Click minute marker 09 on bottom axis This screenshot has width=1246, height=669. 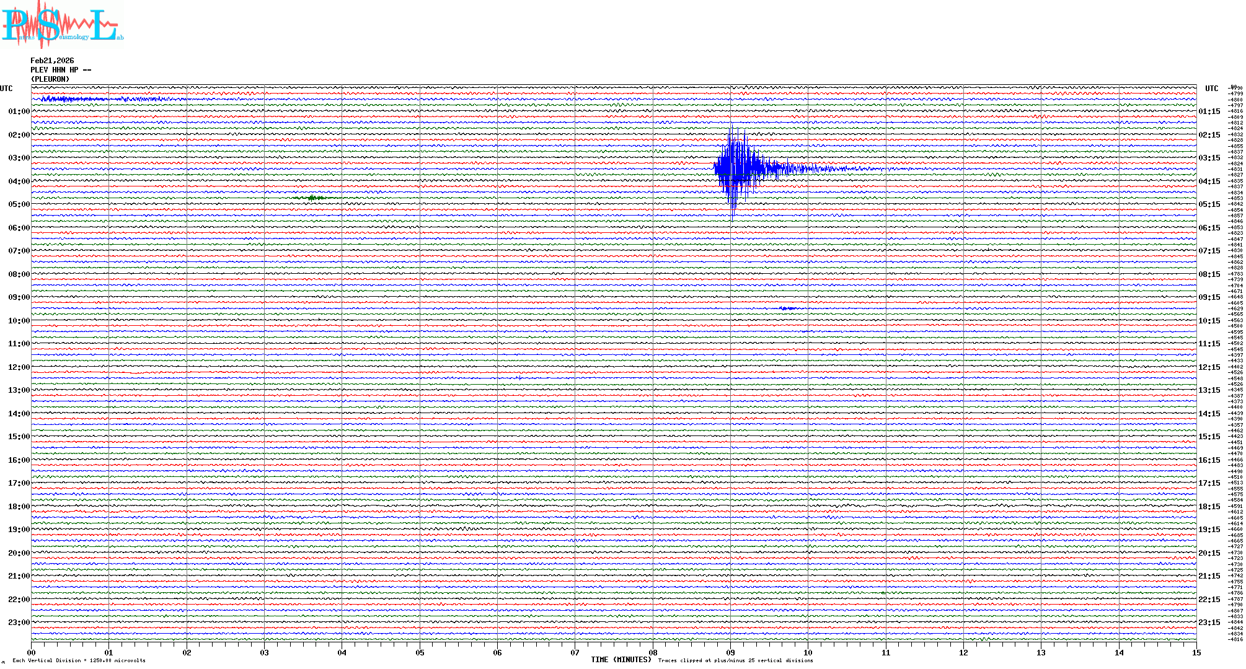click(730, 652)
